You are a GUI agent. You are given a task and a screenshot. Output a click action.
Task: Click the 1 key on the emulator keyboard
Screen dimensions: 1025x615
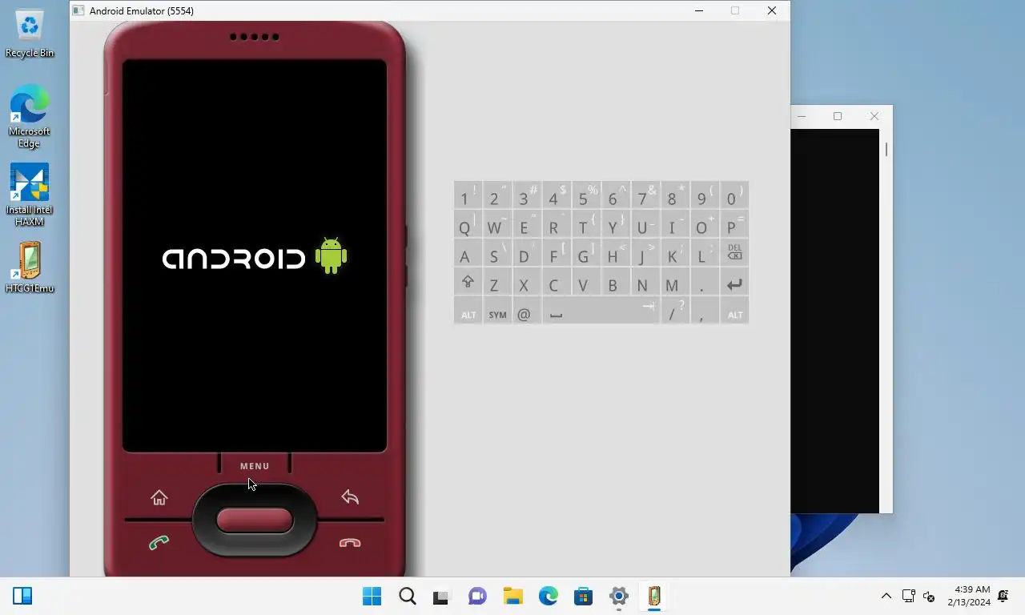pos(468,196)
